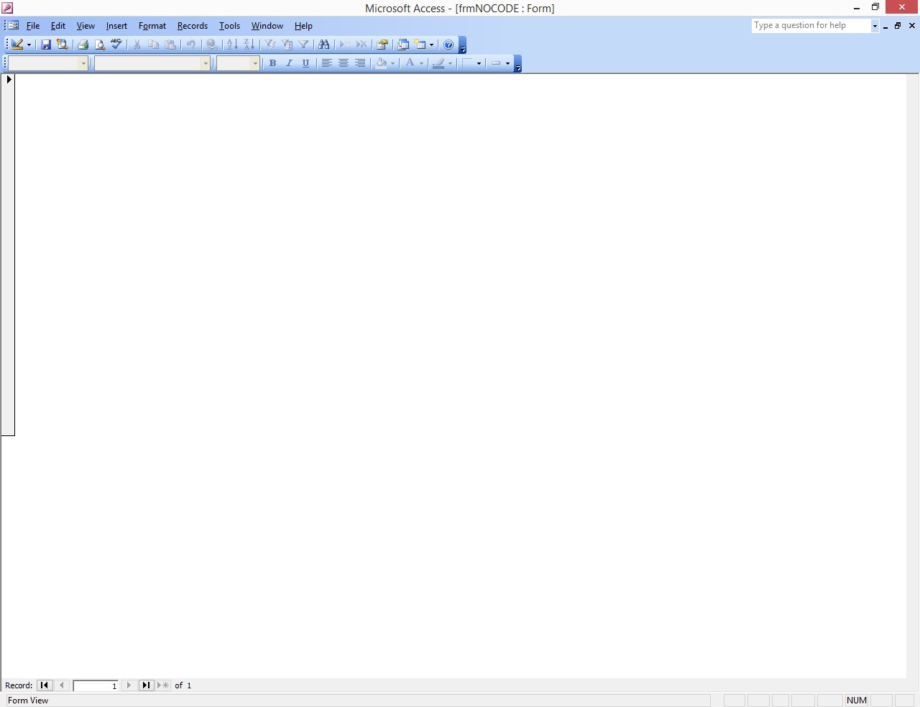Open the Object selector combo box
Viewport: 920px width, 707px height.
tap(47, 63)
